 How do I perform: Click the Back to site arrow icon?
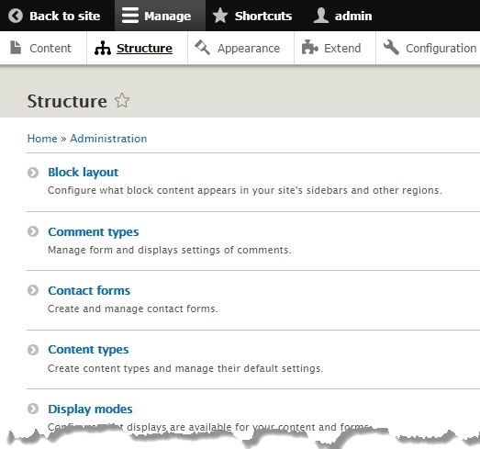pos(16,16)
